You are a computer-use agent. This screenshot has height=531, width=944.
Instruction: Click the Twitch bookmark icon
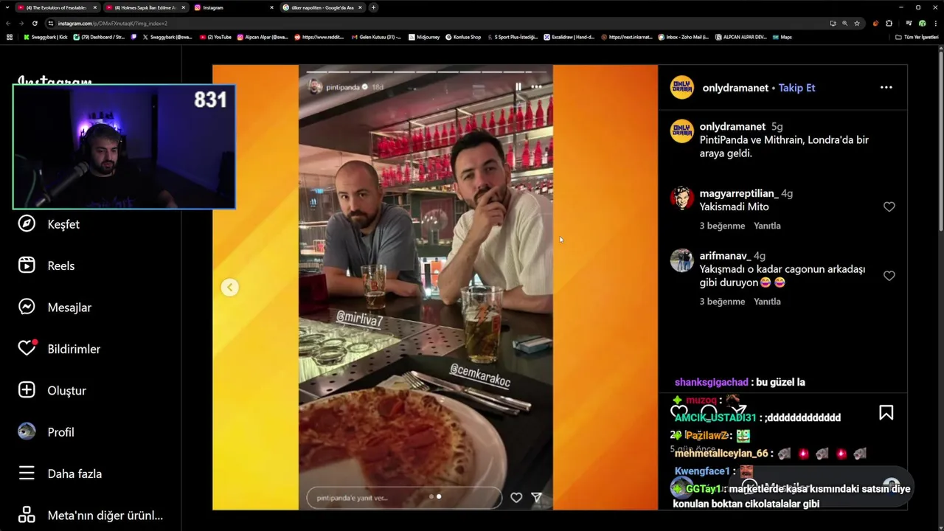133,37
